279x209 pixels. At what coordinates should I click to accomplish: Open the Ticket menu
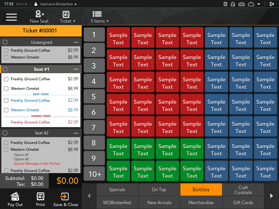coord(67,17)
